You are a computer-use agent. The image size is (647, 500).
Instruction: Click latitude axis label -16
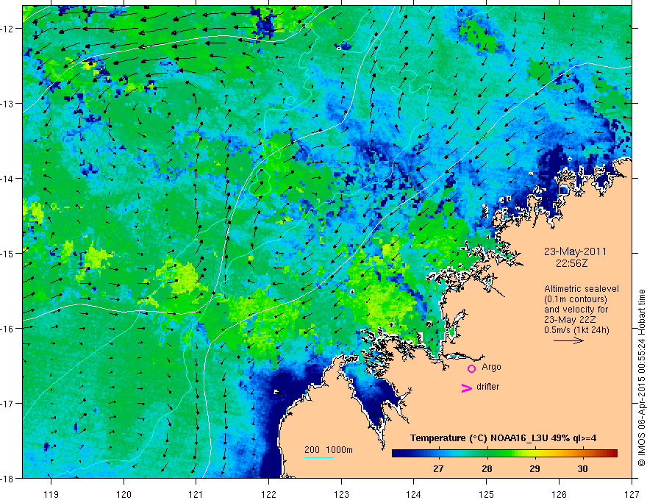[7, 329]
